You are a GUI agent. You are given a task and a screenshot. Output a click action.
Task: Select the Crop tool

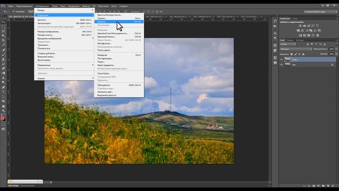3,40
